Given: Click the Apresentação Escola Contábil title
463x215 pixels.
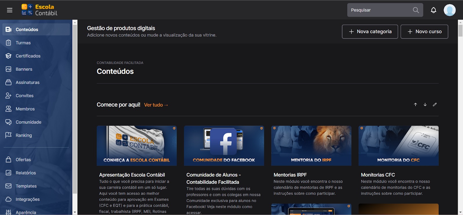Looking at the screenshot, I should pos(132,175).
